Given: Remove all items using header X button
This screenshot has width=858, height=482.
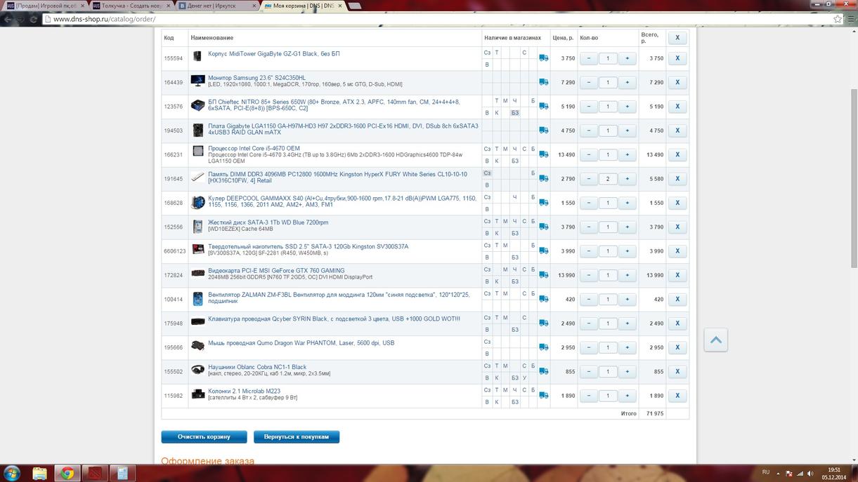Looking at the screenshot, I should pos(677,38).
